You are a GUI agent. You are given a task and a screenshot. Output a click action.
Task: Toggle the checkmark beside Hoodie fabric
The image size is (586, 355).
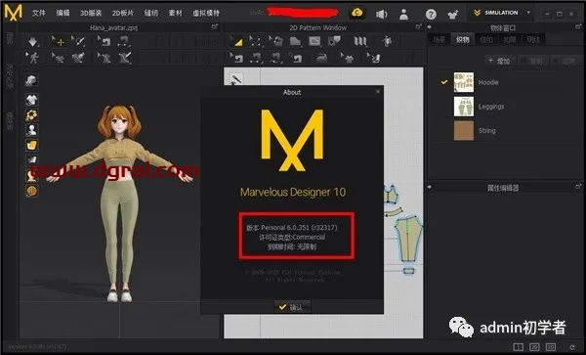pyautogui.click(x=444, y=81)
